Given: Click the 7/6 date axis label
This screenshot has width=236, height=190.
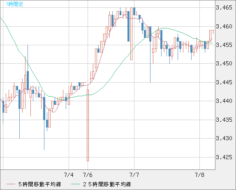Looking at the screenshot, I should pos(88,175).
